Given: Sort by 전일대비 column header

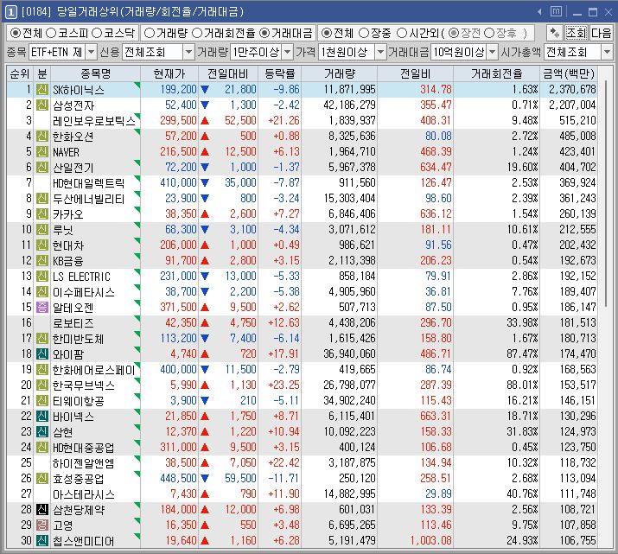Looking at the screenshot, I should click(x=228, y=73).
